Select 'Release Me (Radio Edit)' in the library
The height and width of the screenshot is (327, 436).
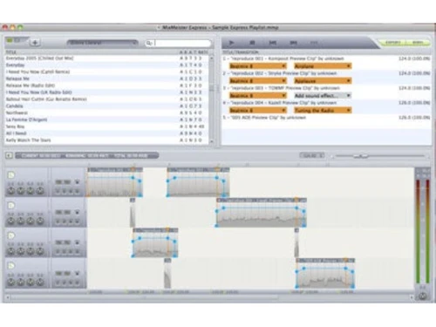point(106,85)
